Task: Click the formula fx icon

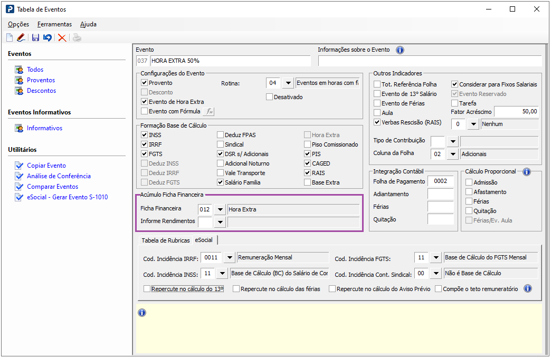Action: [208, 111]
